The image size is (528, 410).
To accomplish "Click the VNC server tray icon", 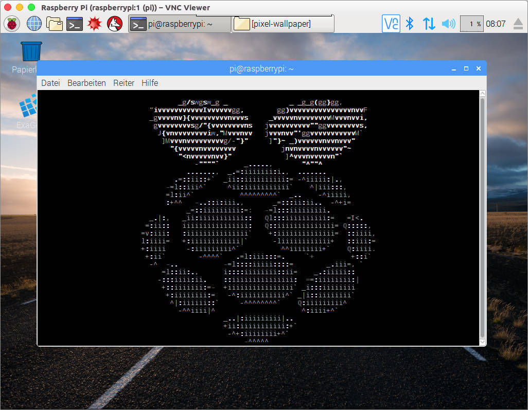I will click(x=391, y=24).
